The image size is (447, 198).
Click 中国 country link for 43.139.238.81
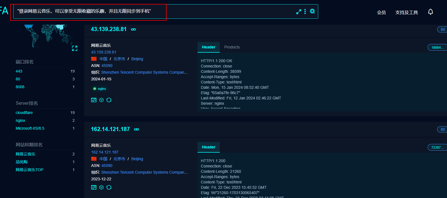(103, 59)
